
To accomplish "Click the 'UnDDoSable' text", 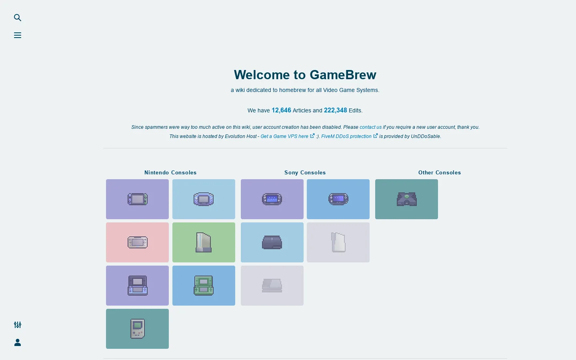I will coord(425,136).
